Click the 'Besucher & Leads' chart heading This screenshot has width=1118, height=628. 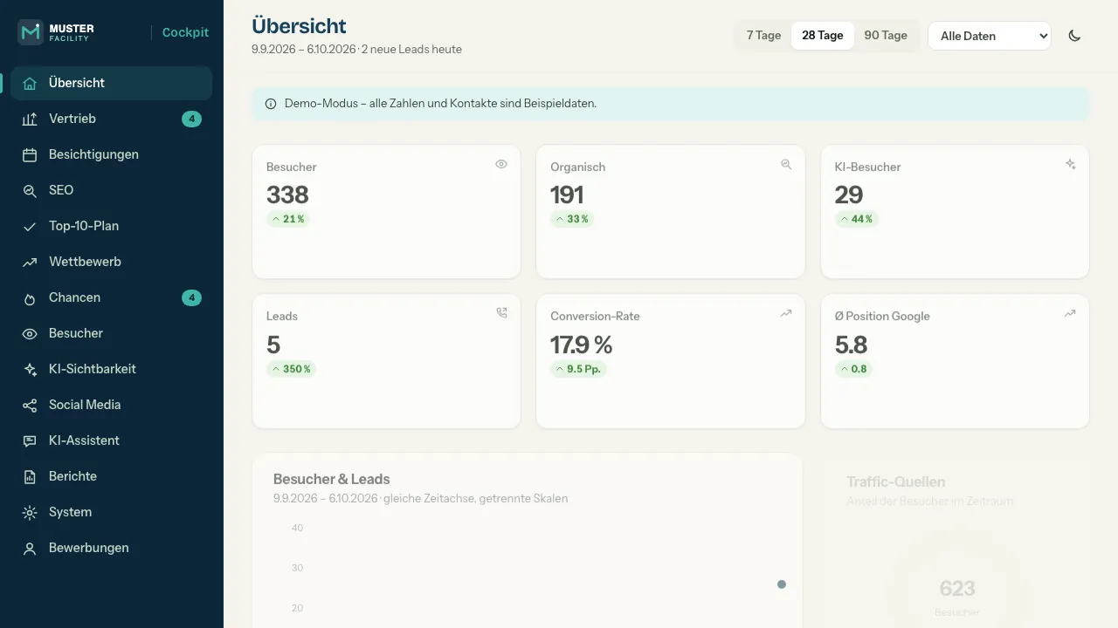coord(331,479)
